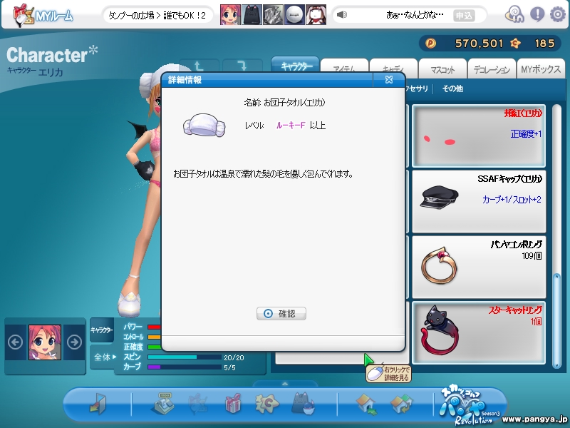
Task: Switch to the アイテム tab
Action: click(344, 68)
